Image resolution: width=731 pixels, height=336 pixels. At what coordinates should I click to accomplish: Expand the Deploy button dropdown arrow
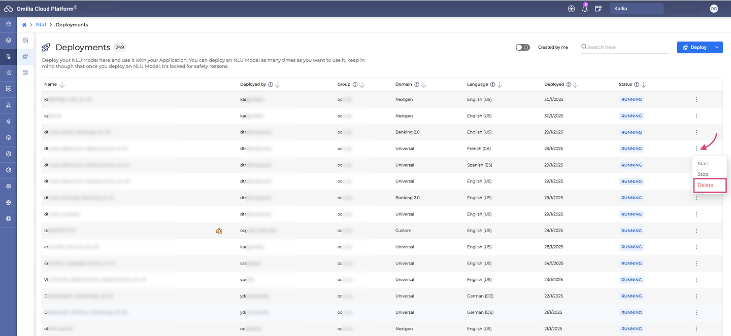pyautogui.click(x=717, y=47)
